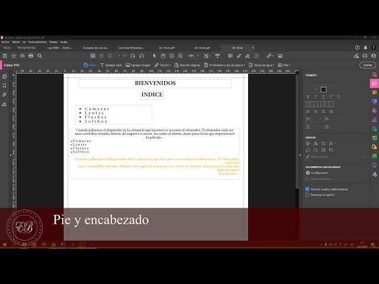This screenshot has height=284, width=379.
Task: Center align text icon in Formato panel
Action: pyautogui.click(x=316, y=112)
